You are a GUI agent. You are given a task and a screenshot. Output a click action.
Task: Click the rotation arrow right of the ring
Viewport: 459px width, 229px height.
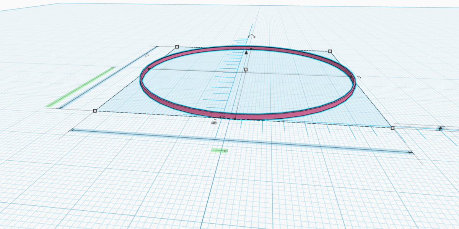[x=359, y=77]
